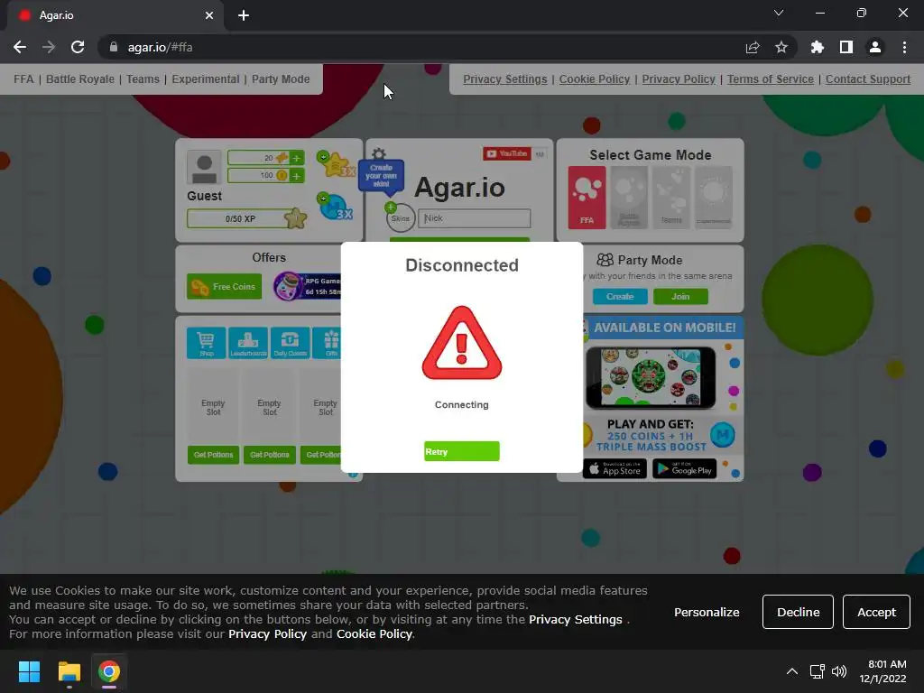Open Chrome profile menu

(x=875, y=47)
